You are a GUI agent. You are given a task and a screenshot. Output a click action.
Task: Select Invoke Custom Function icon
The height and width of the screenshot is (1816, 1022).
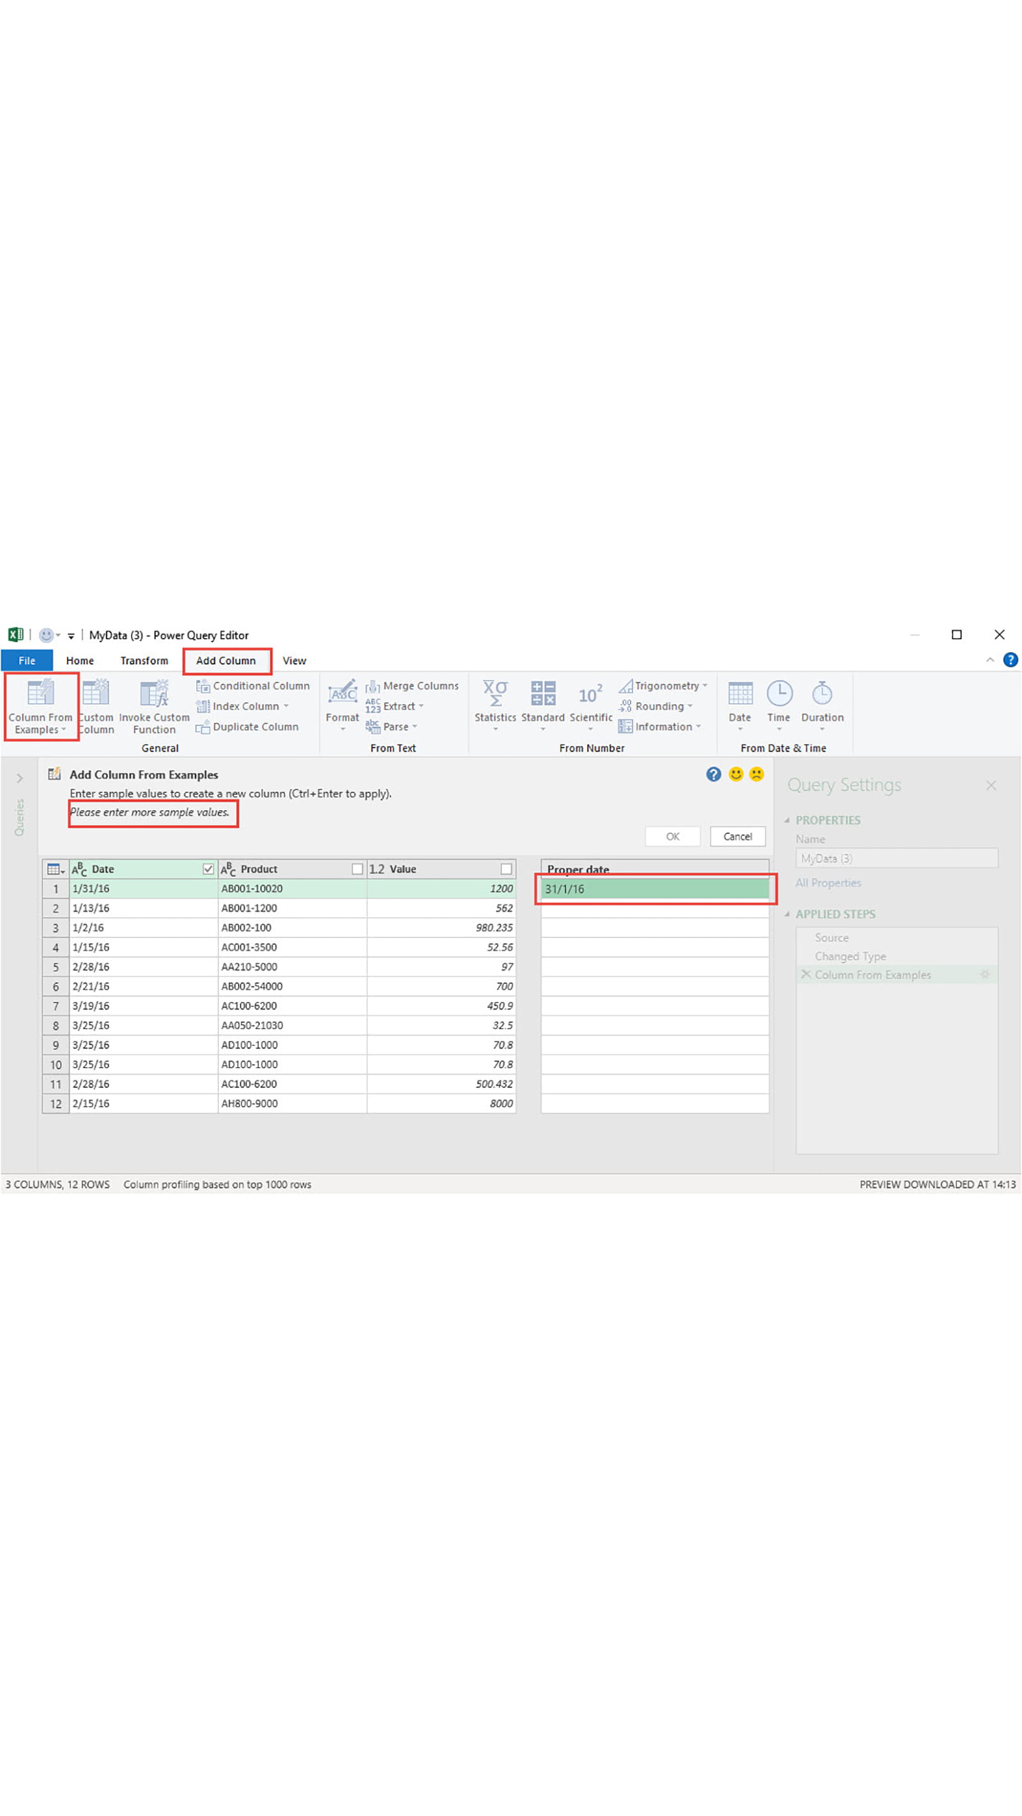click(154, 693)
